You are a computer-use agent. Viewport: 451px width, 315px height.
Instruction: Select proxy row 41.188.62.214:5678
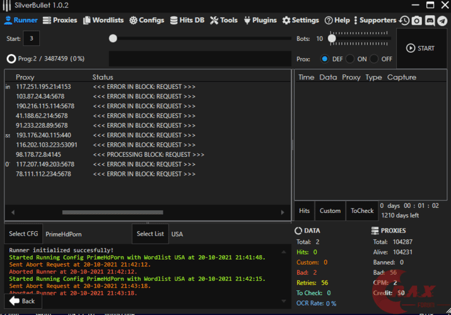point(147,116)
